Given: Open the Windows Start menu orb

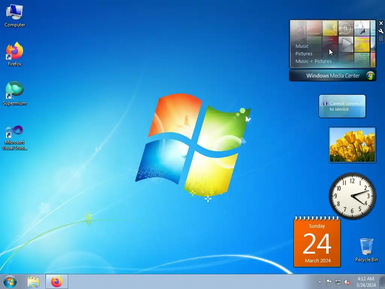Looking at the screenshot, I should pos(10,281).
